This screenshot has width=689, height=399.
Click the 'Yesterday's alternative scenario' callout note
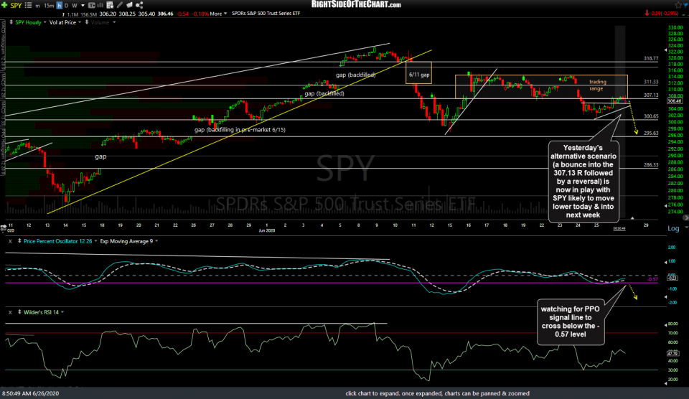pyautogui.click(x=583, y=182)
